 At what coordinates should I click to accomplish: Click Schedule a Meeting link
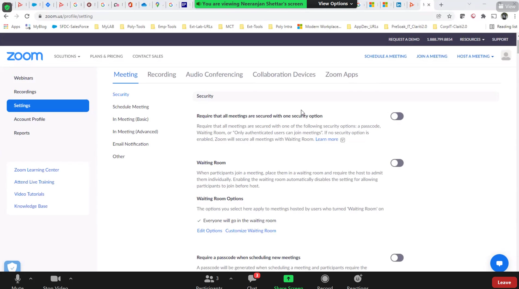[x=386, y=56]
